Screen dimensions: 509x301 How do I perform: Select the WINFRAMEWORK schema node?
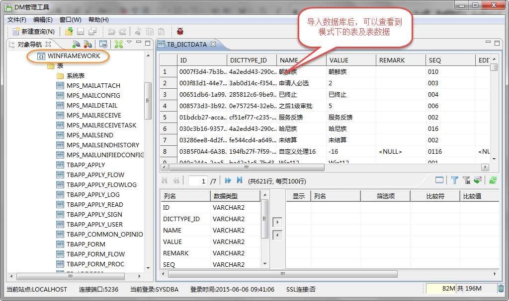(69, 56)
